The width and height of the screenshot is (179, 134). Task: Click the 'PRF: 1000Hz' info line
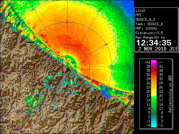pyautogui.click(x=146, y=28)
